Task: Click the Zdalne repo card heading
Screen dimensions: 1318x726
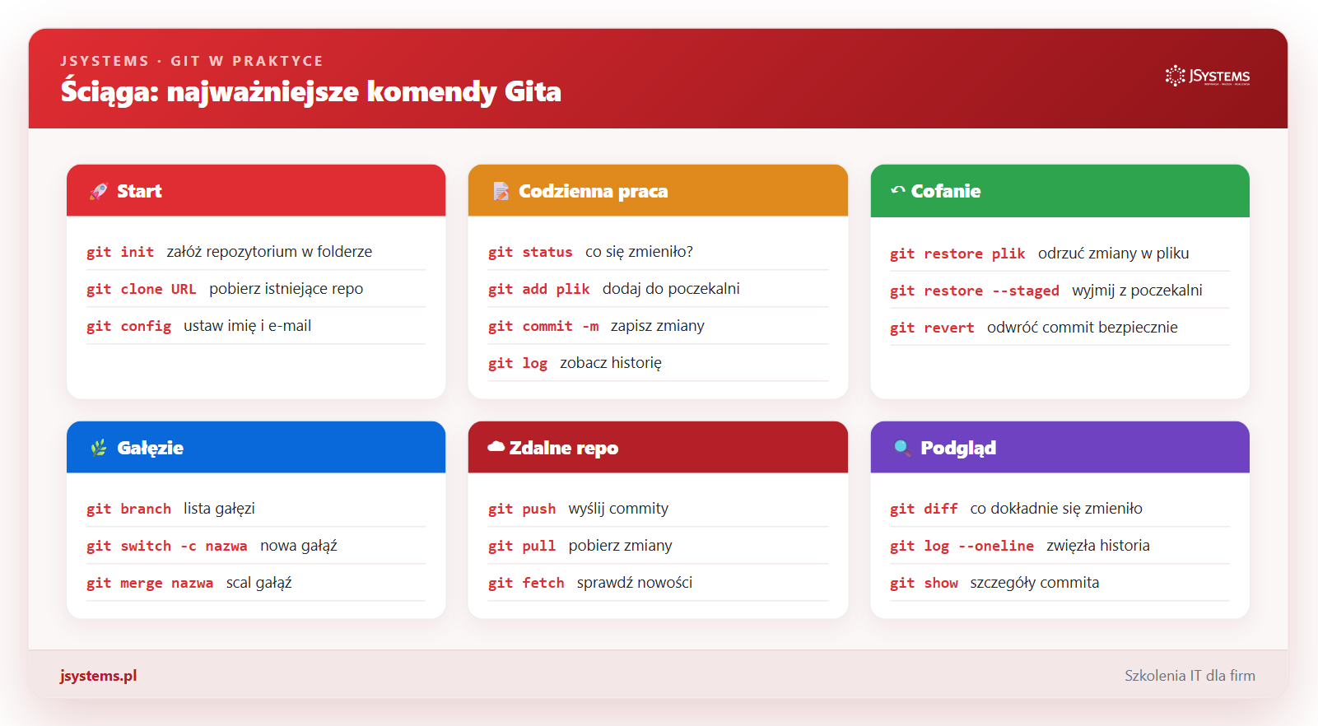Action: (x=564, y=448)
